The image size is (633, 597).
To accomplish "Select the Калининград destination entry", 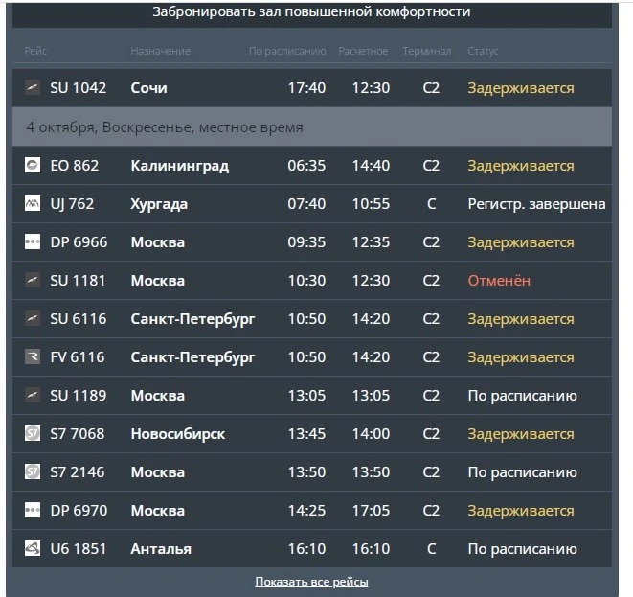I will [x=180, y=166].
